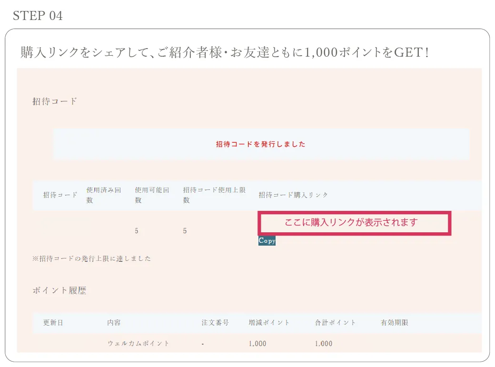Viewport: 495px width, 367px height.
Task: Select the highlighted 招待コード購入リンク area
Action: pos(354,222)
